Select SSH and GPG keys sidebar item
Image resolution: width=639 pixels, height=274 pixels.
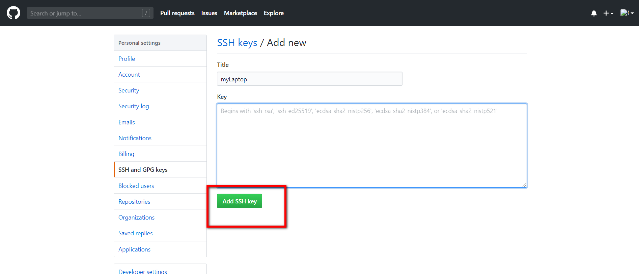pyautogui.click(x=143, y=170)
